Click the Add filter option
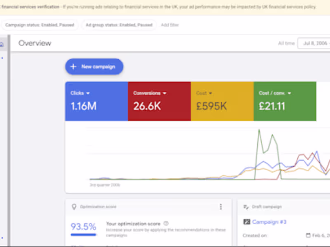330x247 pixels. click(170, 25)
